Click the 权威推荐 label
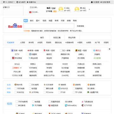Viewport: 114px width, 114px height. click(x=10, y=43)
